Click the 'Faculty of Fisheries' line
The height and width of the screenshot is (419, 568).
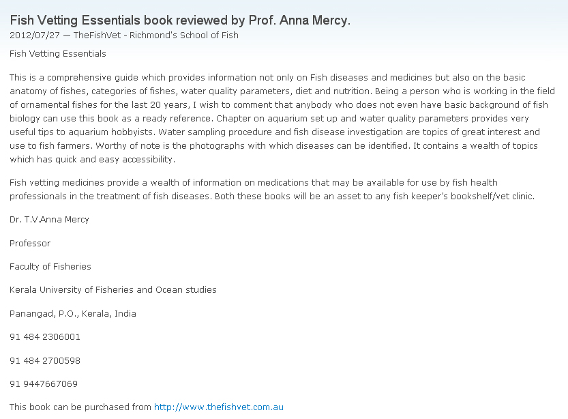50,267
